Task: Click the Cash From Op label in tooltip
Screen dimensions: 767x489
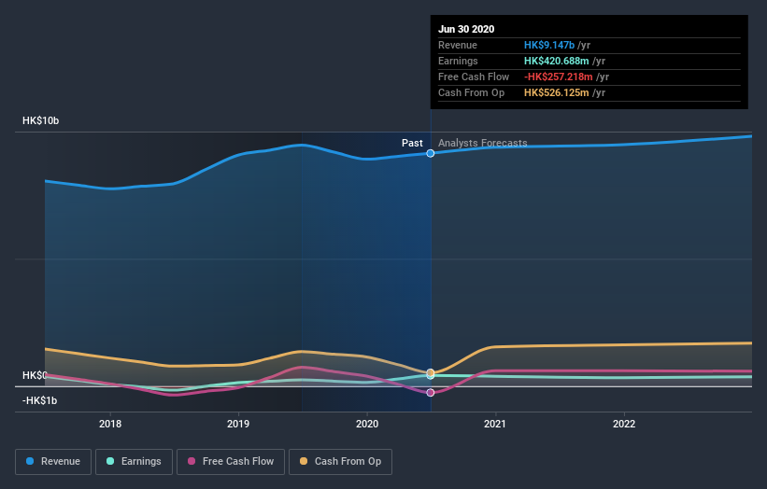Action: (471, 92)
